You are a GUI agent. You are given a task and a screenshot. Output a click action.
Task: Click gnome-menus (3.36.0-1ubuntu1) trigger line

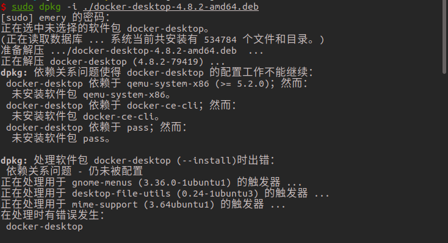(x=151, y=183)
